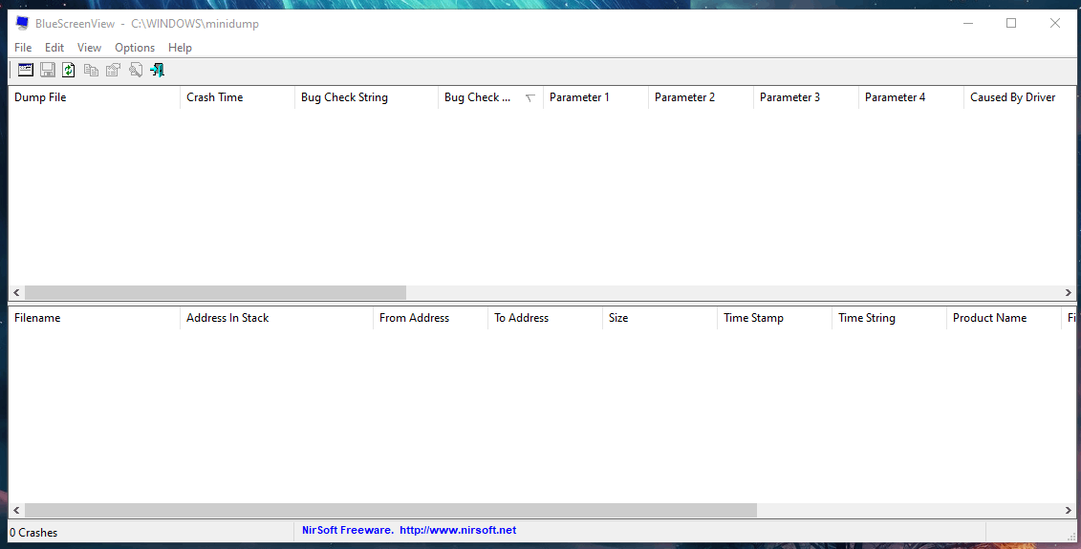
Task: Open the Options menu
Action: [135, 48]
